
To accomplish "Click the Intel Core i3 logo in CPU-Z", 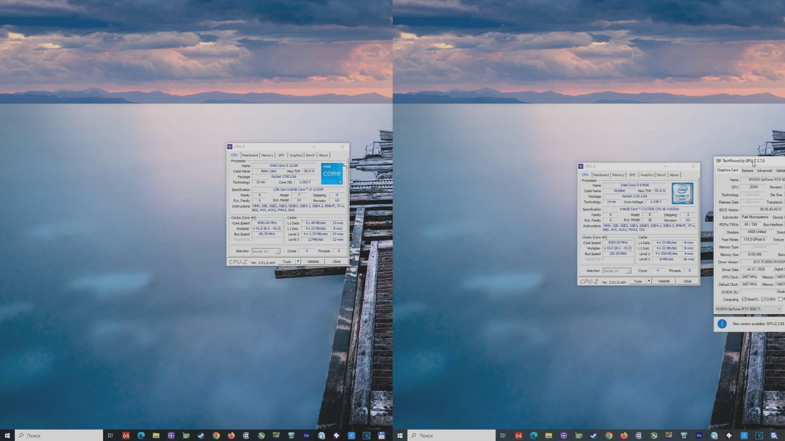I will [332, 173].
